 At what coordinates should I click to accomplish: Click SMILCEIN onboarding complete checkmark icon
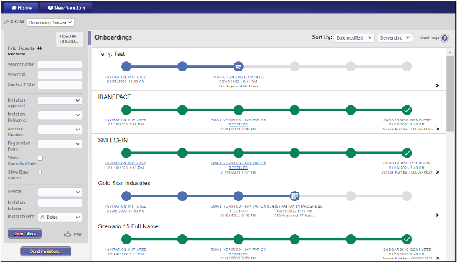[407, 153]
